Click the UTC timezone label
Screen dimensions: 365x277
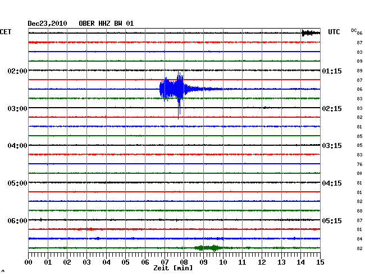click(x=334, y=32)
